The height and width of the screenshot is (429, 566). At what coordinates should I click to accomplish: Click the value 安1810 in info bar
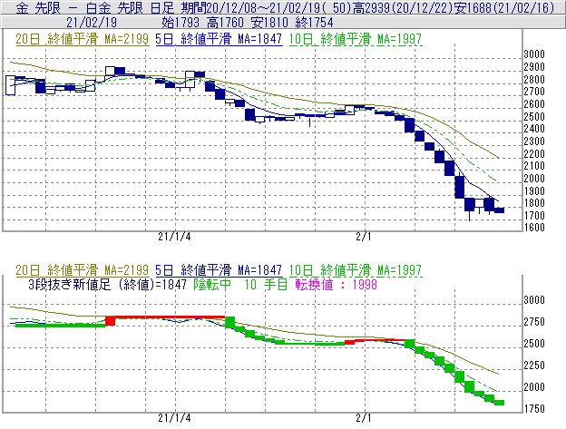[x=269, y=23]
